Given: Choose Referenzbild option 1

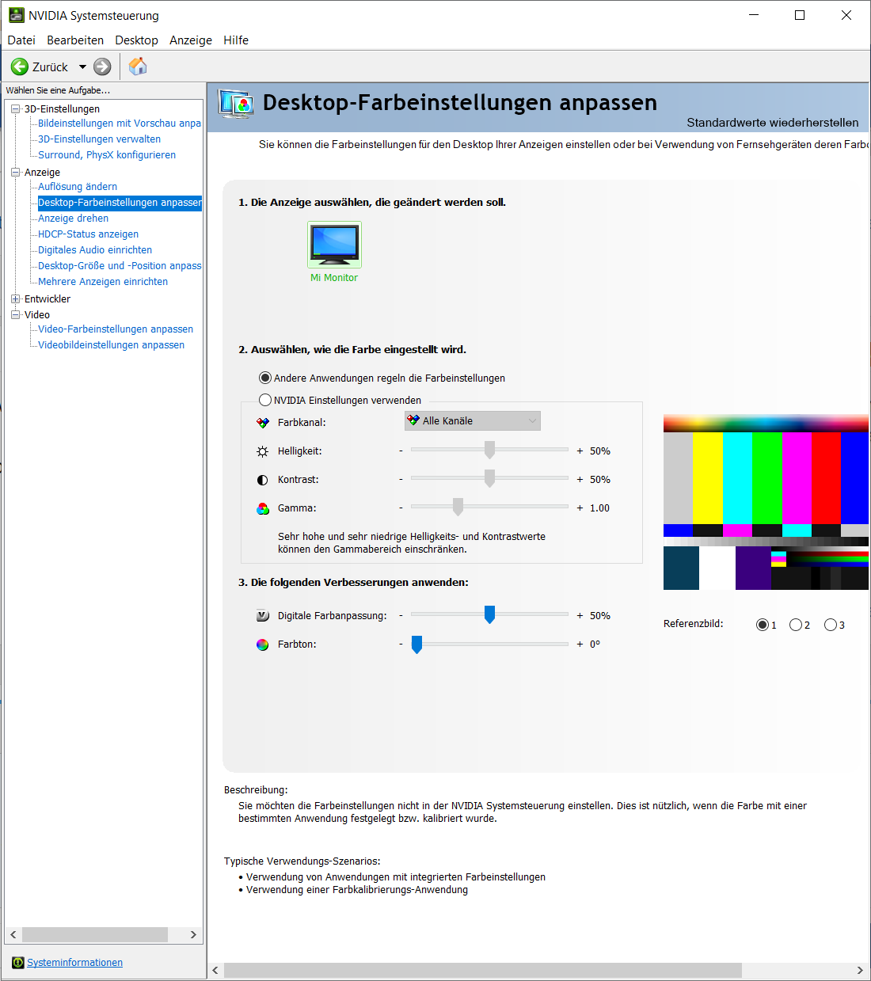Looking at the screenshot, I should pos(763,625).
